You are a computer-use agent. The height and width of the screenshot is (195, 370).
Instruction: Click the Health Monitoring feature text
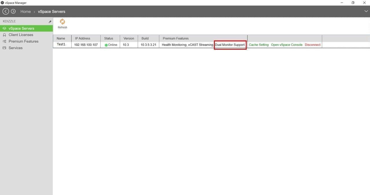pos(174,45)
